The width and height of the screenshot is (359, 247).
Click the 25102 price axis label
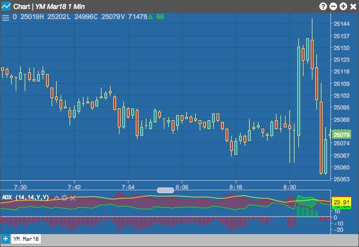click(342, 95)
